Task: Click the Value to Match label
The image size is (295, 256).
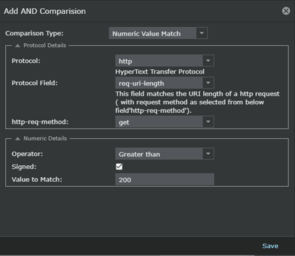Action: coord(37,180)
